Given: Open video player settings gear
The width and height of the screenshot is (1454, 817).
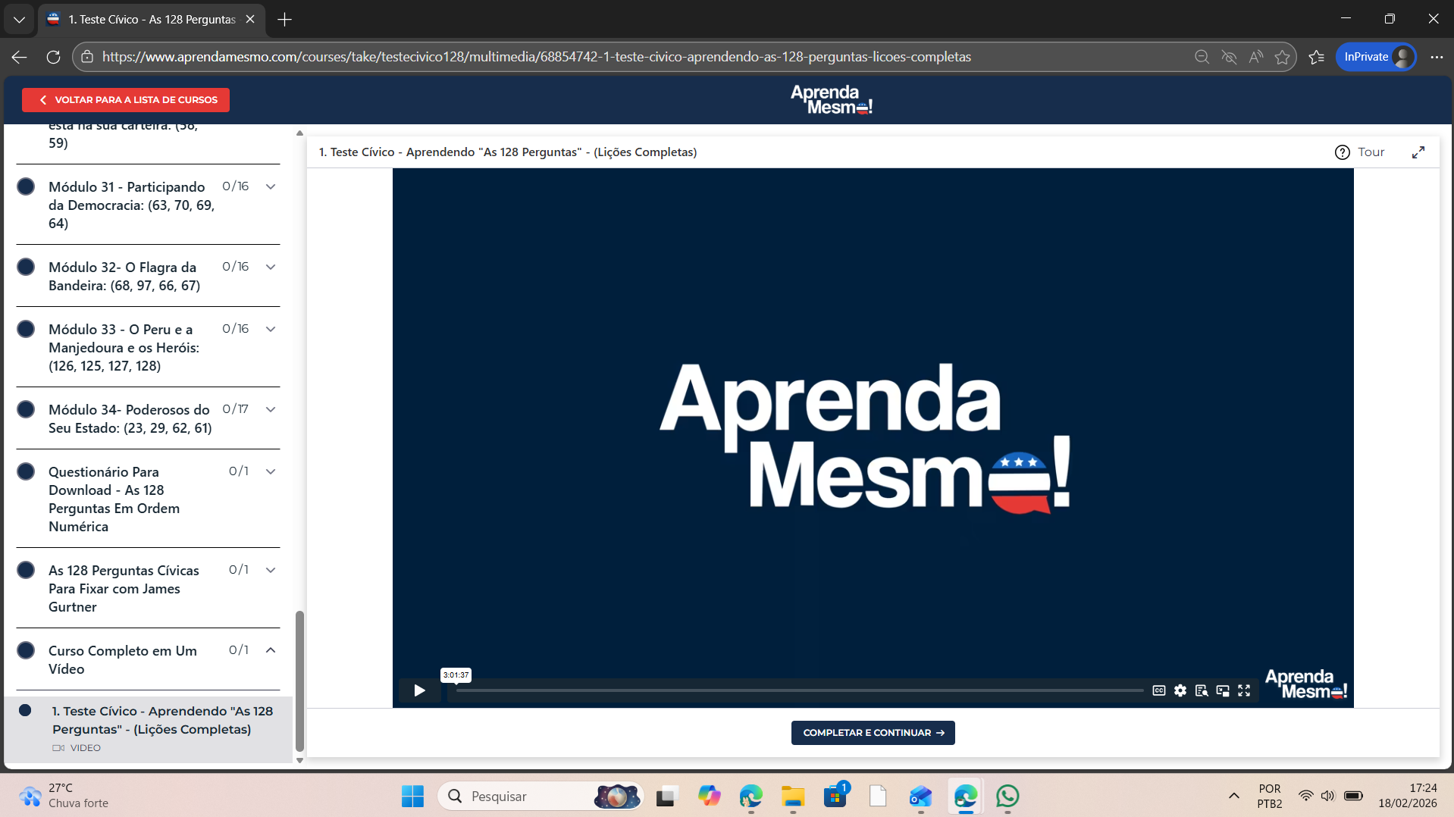Looking at the screenshot, I should pyautogui.click(x=1180, y=690).
